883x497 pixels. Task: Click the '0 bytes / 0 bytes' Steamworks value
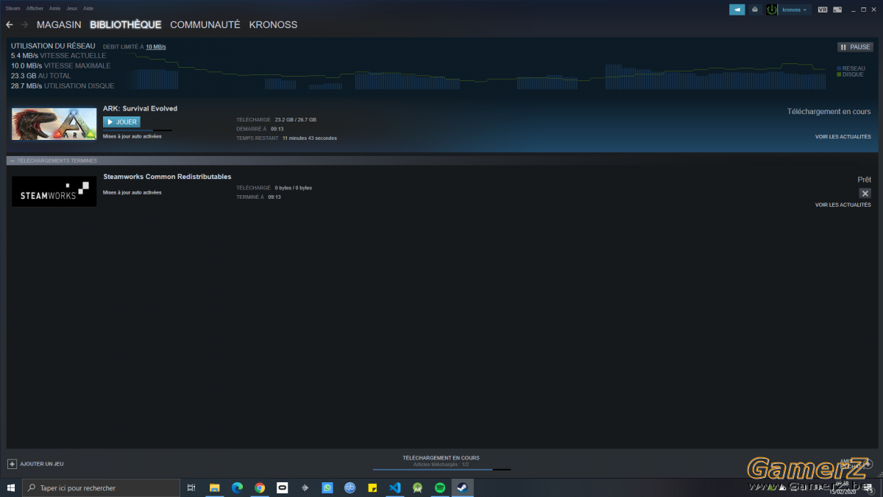coord(294,188)
